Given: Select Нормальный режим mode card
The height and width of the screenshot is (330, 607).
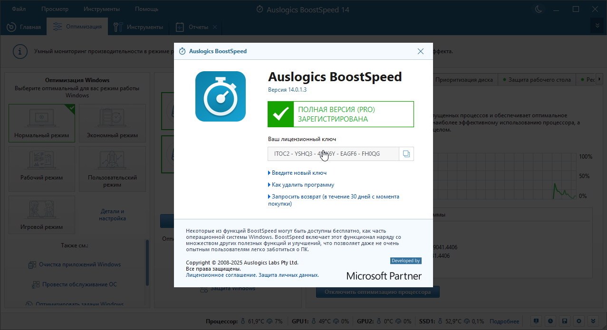Looking at the screenshot, I should tap(42, 123).
